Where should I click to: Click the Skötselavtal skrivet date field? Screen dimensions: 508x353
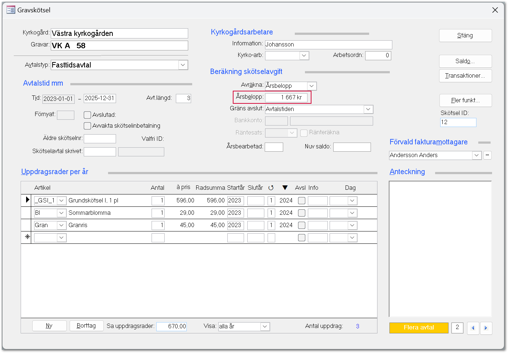point(100,152)
